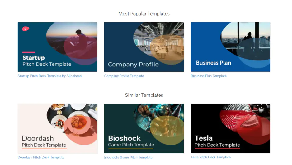The height and width of the screenshot is (165, 292).
Task: Click the pink accent line above the Startup title
Action: (29, 52)
